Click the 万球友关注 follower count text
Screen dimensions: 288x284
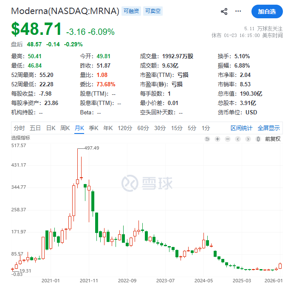pos(263,28)
